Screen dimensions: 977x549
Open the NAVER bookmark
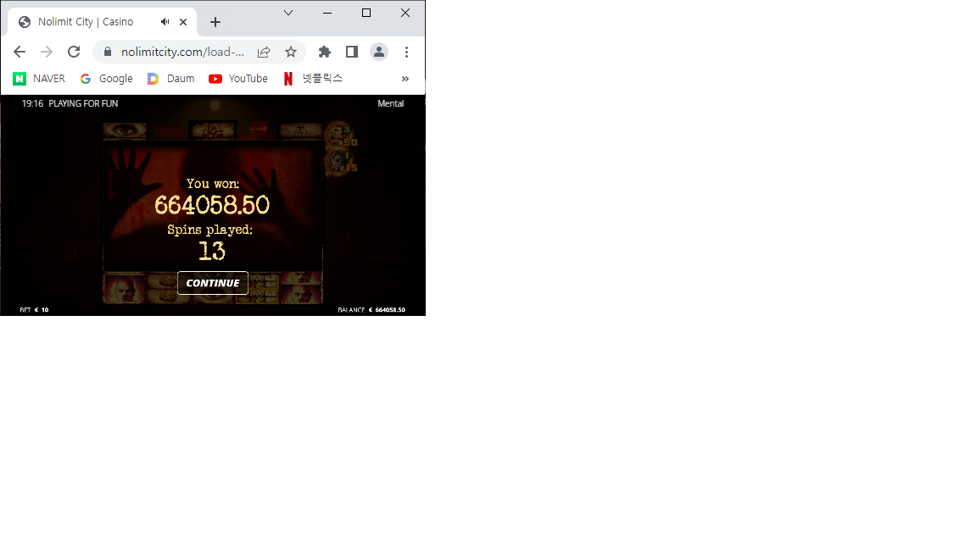click(x=39, y=79)
